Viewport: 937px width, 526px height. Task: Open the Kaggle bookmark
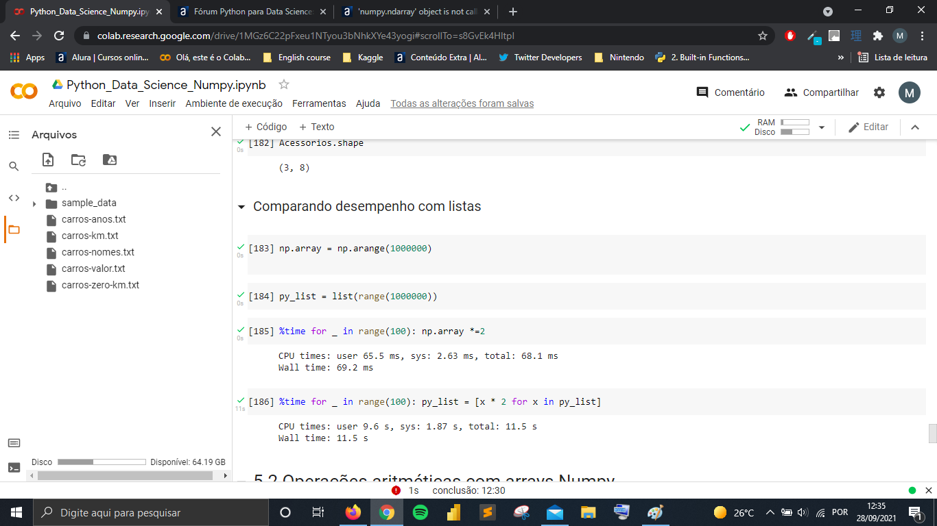(363, 58)
